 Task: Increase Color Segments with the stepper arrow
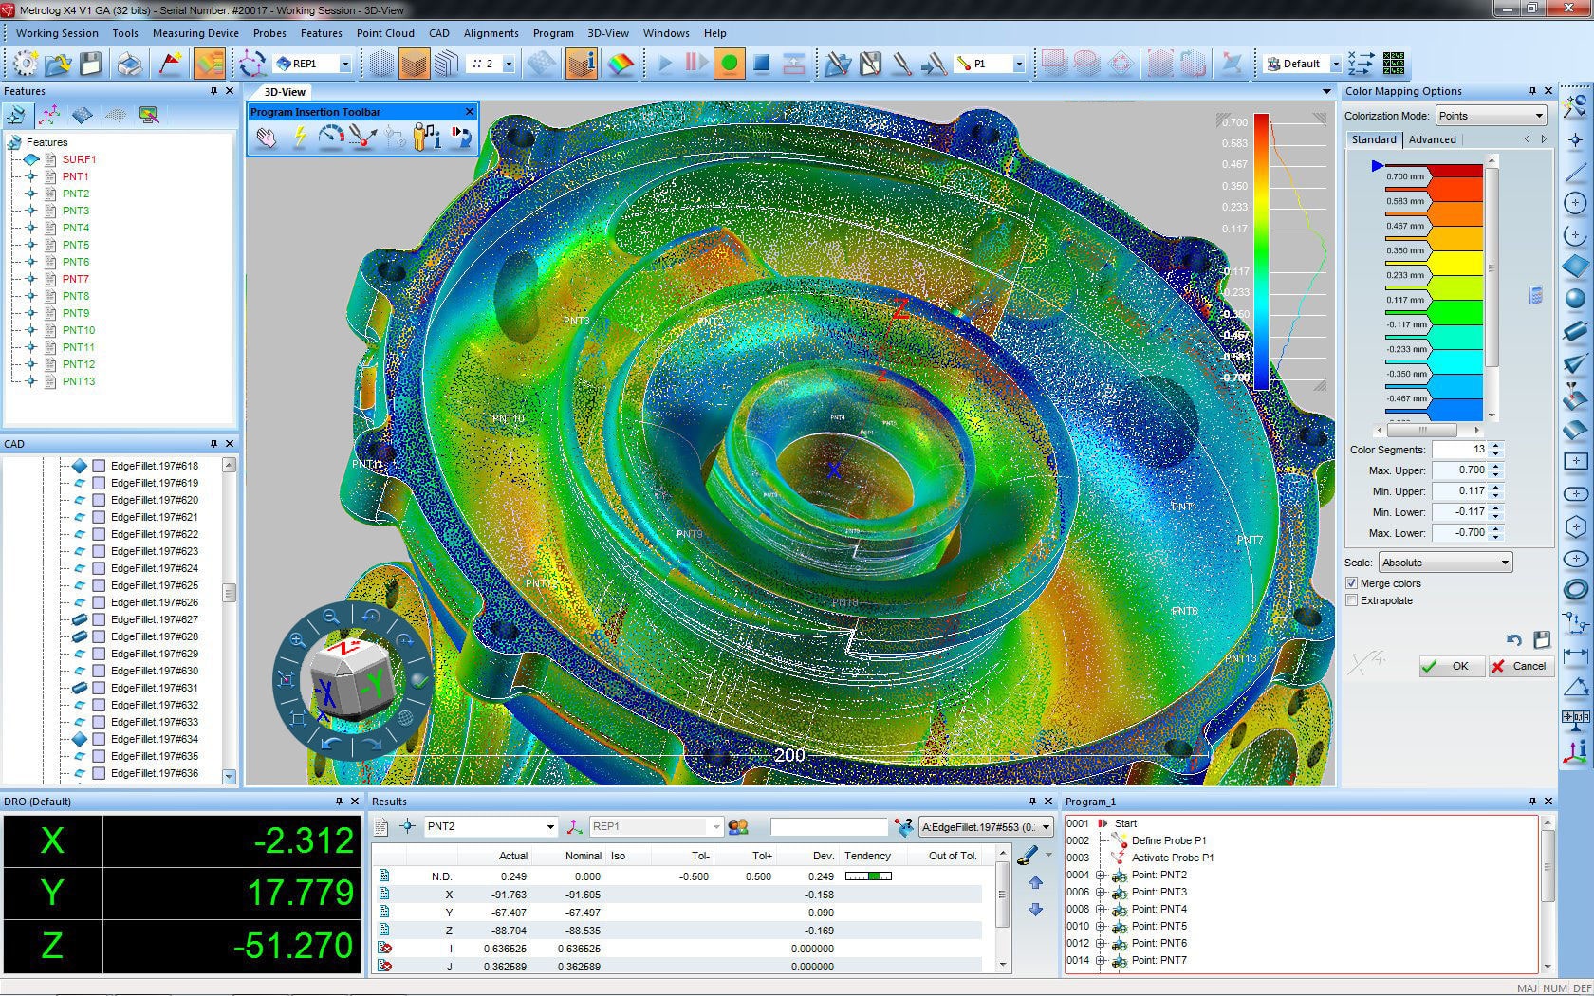pyautogui.click(x=1495, y=445)
